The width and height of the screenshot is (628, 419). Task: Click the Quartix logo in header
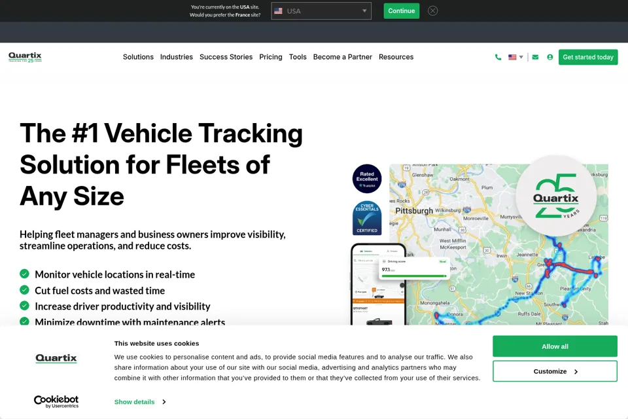pos(25,57)
